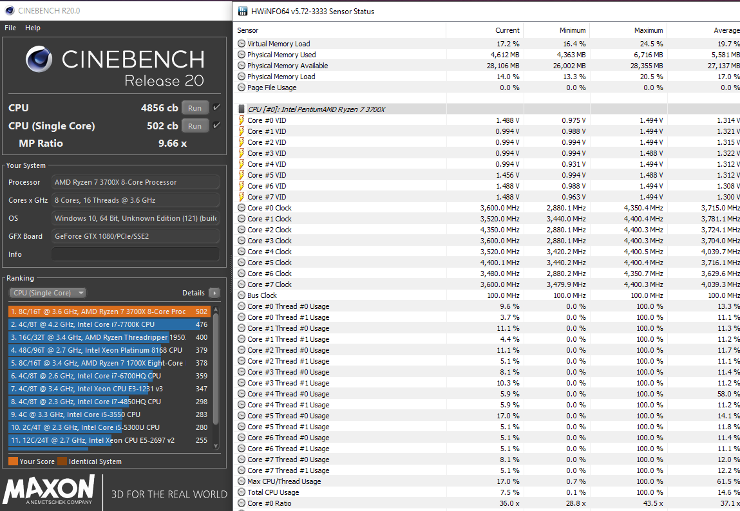Select the Intel Core i7-7700K ranking entry
740x511 pixels.
109,324
